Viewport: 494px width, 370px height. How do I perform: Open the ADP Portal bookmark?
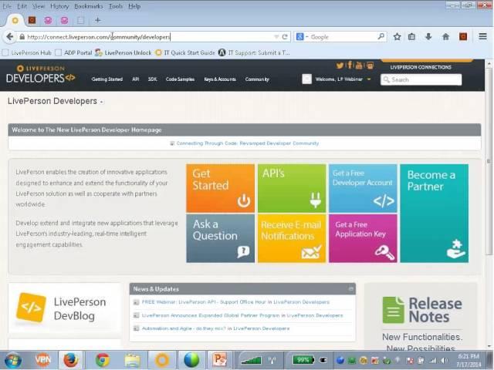74,53
